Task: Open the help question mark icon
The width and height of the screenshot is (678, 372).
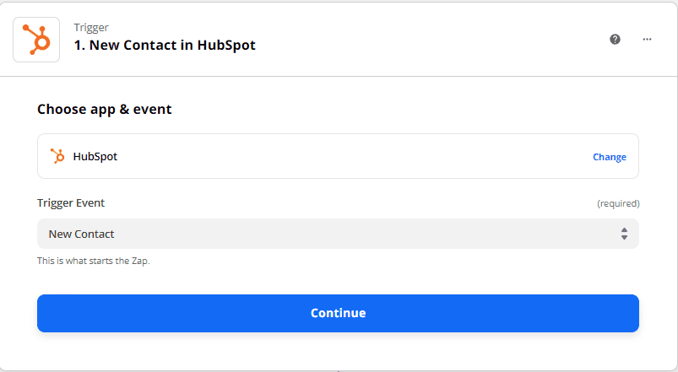Action: 615,39
